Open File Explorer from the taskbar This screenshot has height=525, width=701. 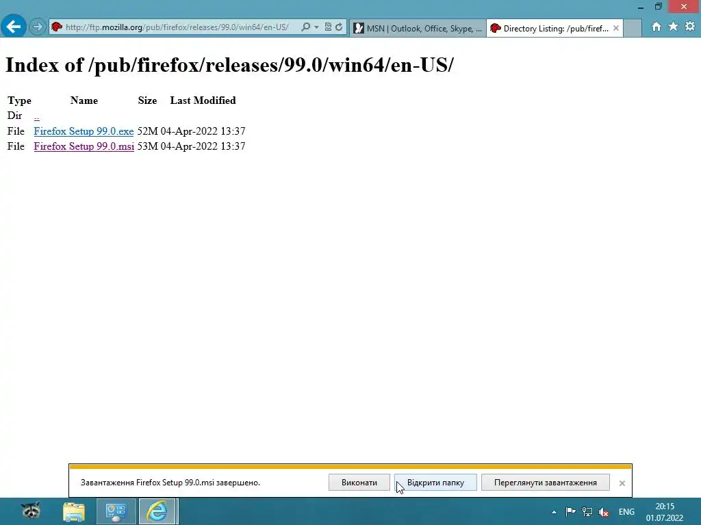[x=74, y=511]
